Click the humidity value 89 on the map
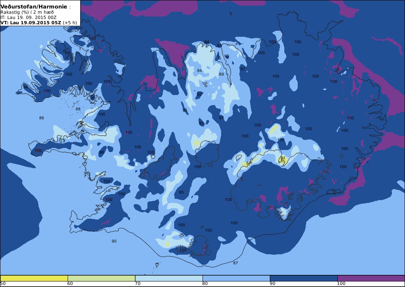This screenshot has height=287, width=405. [x=222, y=74]
